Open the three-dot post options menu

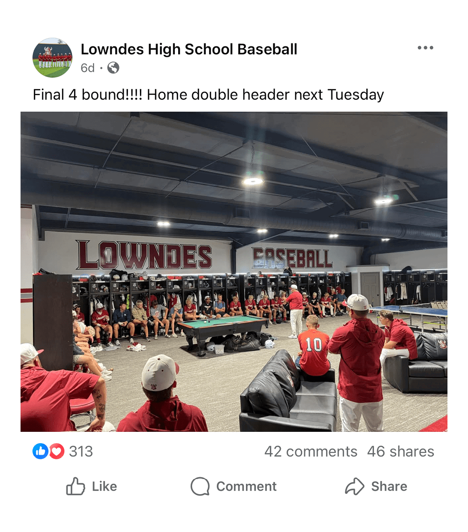425,48
